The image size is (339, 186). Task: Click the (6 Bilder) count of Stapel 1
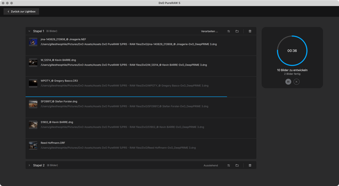[52, 31]
